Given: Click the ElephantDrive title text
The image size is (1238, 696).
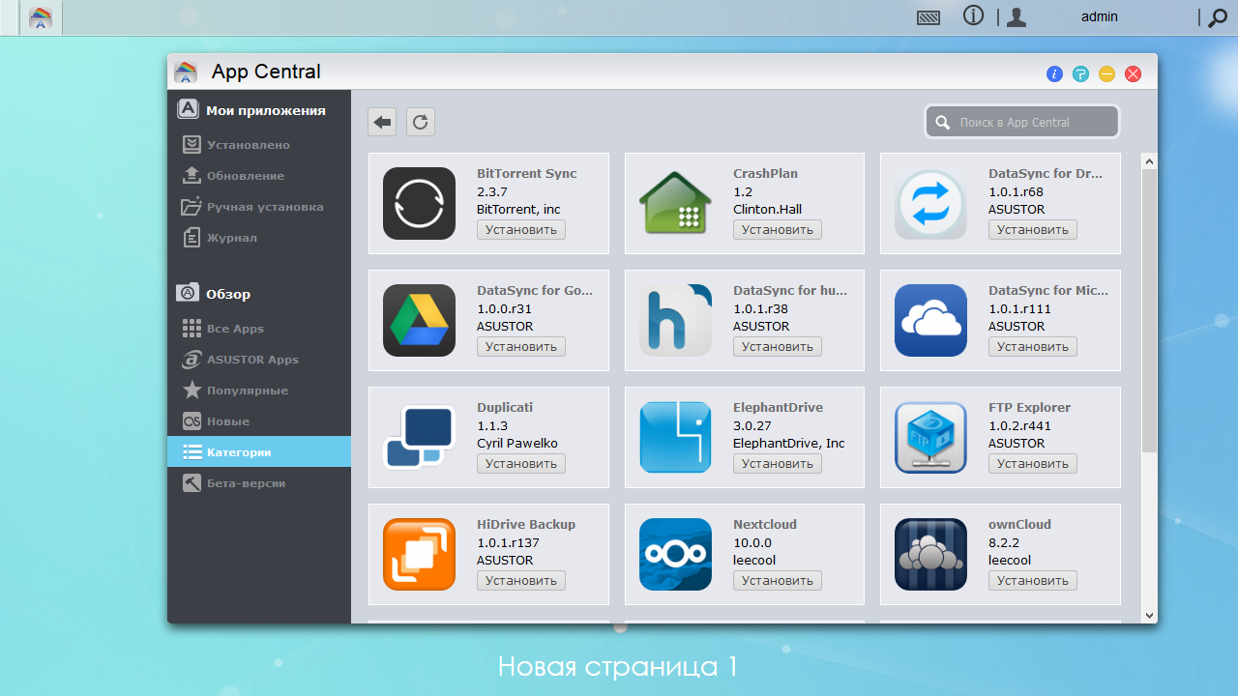Looking at the screenshot, I should click(x=778, y=408).
